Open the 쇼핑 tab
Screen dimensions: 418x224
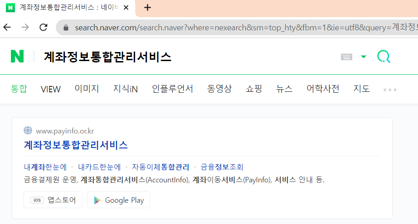(254, 89)
